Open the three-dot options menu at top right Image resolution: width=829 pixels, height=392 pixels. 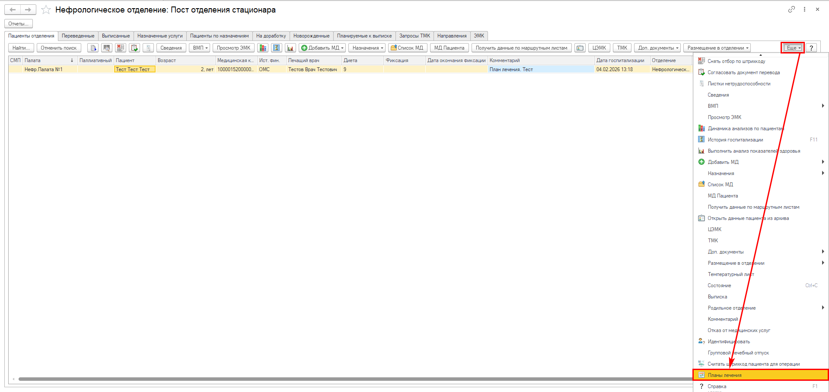pos(804,9)
